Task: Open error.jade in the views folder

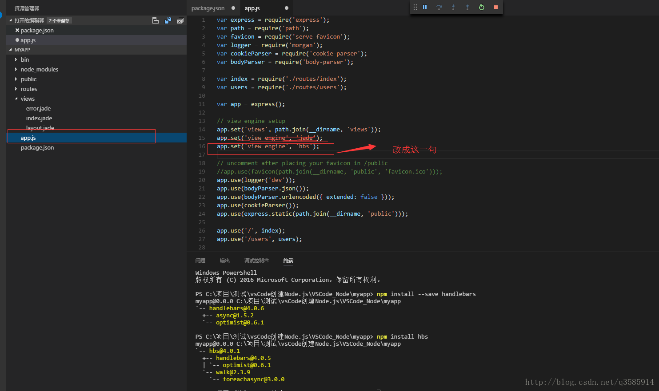Action: click(x=38, y=108)
